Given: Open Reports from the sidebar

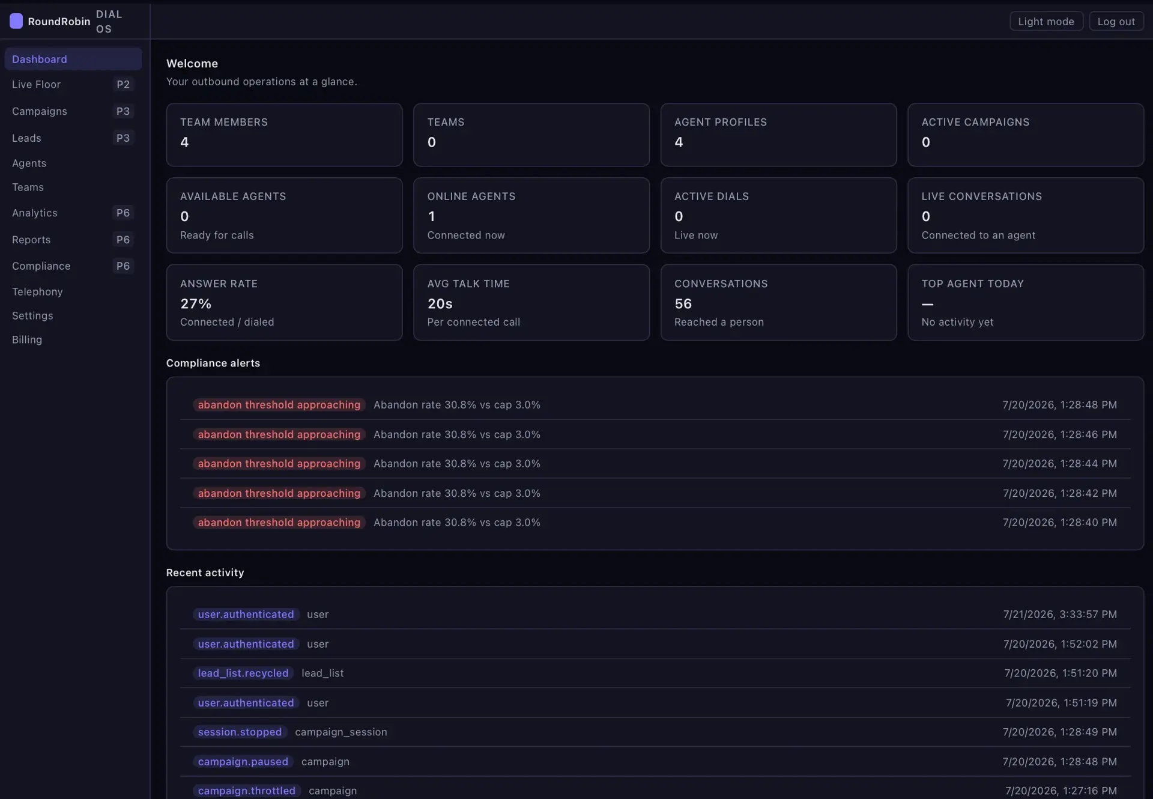Looking at the screenshot, I should 73,239.
